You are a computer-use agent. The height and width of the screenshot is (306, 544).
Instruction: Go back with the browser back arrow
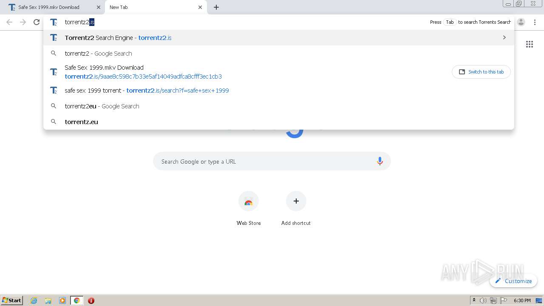tap(9, 22)
